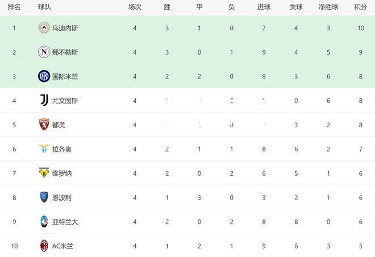Viewport: 375px width, 257px height.
Task: Click the Udinese club crest
Action: [44, 28]
